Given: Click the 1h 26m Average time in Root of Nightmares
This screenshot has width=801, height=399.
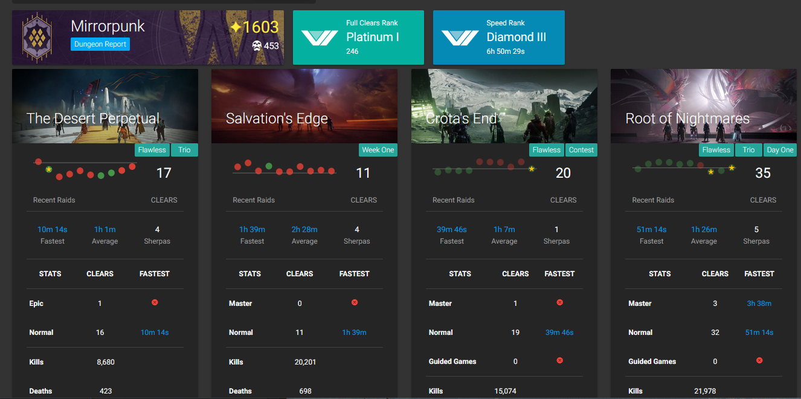Looking at the screenshot, I should 704,229.
